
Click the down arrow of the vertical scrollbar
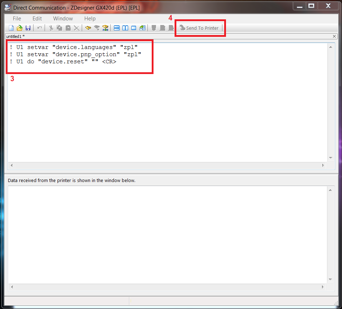tap(330, 158)
